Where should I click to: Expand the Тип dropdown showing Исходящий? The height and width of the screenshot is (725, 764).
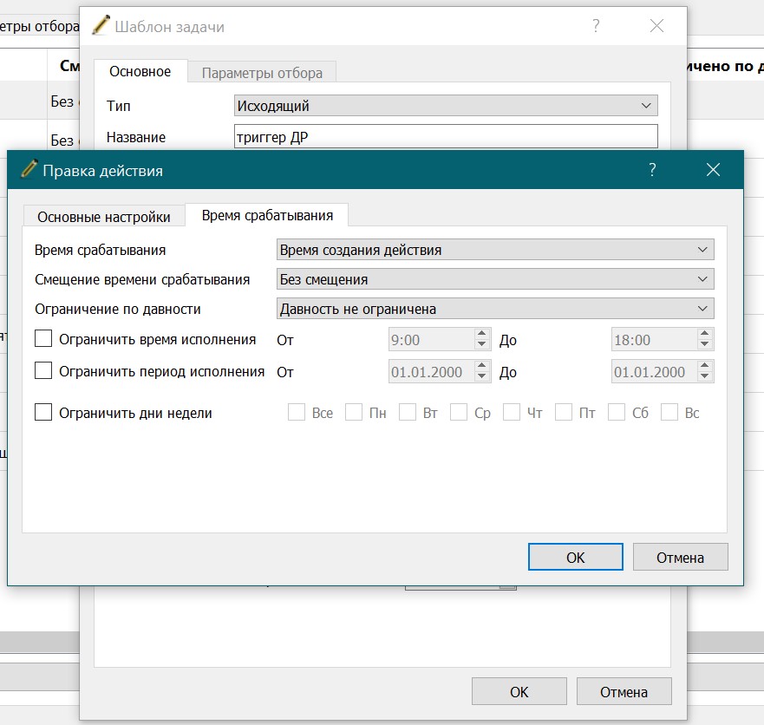(446, 106)
